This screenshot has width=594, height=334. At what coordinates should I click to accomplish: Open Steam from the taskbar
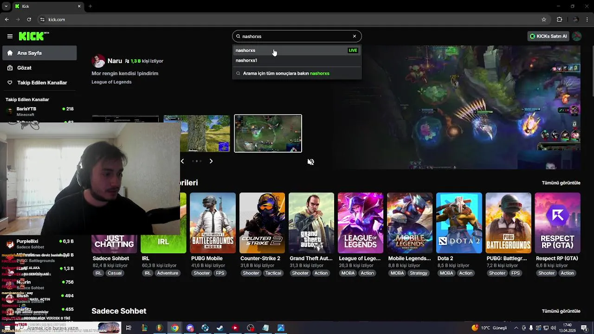click(220, 328)
